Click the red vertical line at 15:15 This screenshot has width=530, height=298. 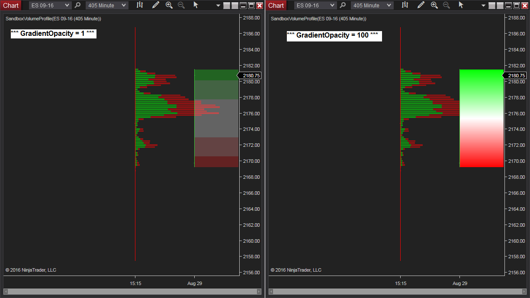135,144
